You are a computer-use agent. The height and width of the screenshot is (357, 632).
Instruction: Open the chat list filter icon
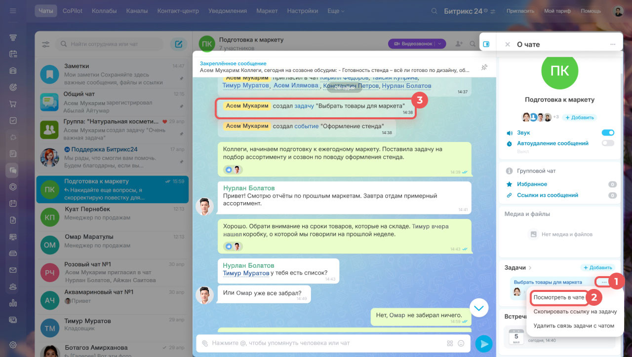pyautogui.click(x=46, y=44)
